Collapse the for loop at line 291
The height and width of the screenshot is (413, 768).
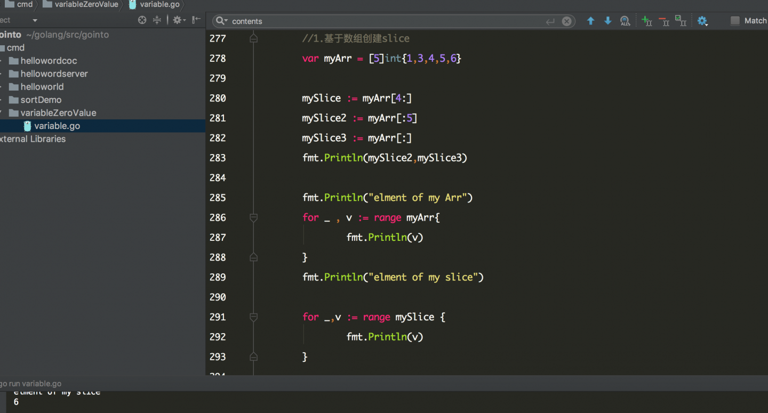click(253, 317)
